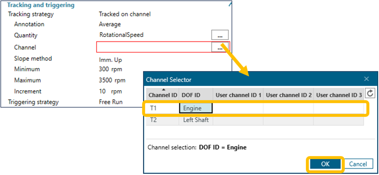Click the User channel ID 3 header
This screenshot has height=175, width=379.
pyautogui.click(x=339, y=95)
